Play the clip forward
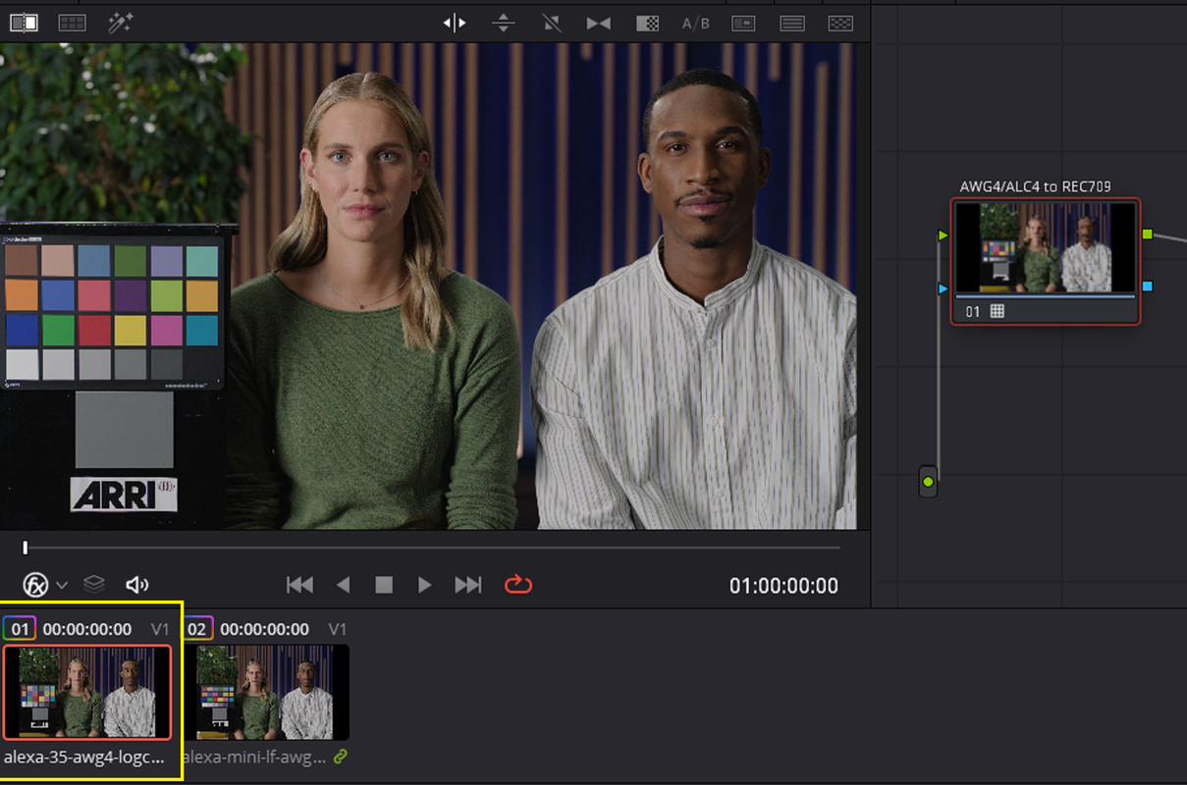Image resolution: width=1187 pixels, height=785 pixels. click(x=425, y=585)
